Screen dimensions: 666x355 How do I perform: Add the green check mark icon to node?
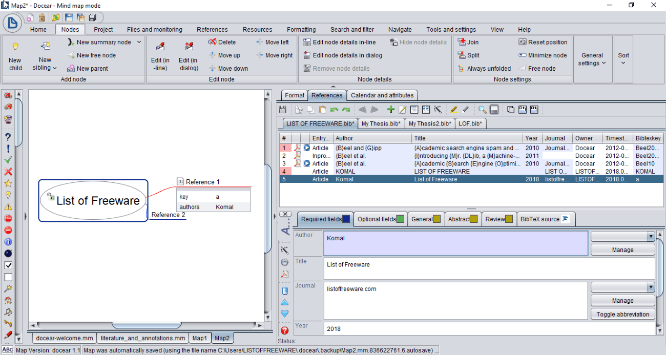click(x=8, y=160)
